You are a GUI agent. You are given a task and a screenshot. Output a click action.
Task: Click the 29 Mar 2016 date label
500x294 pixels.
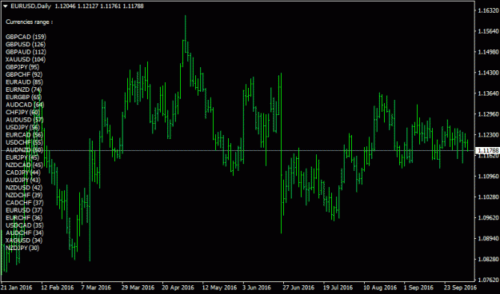coord(138,288)
